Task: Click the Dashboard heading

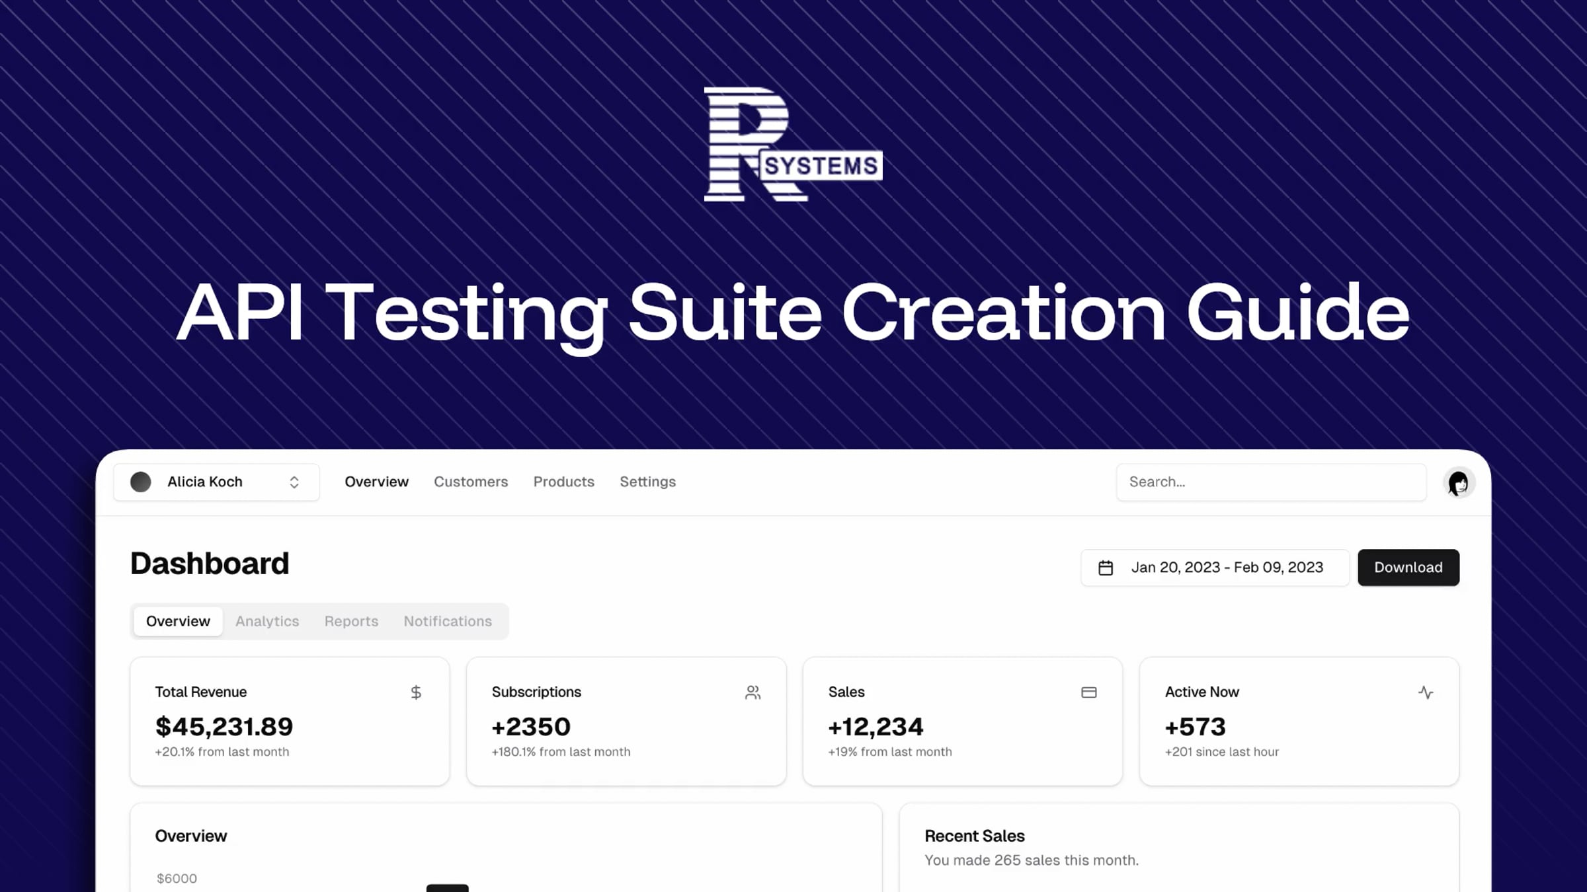Action: click(210, 564)
